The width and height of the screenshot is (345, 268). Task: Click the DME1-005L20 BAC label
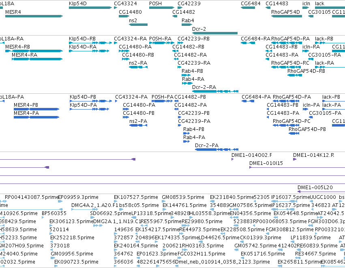[x=315, y=188]
